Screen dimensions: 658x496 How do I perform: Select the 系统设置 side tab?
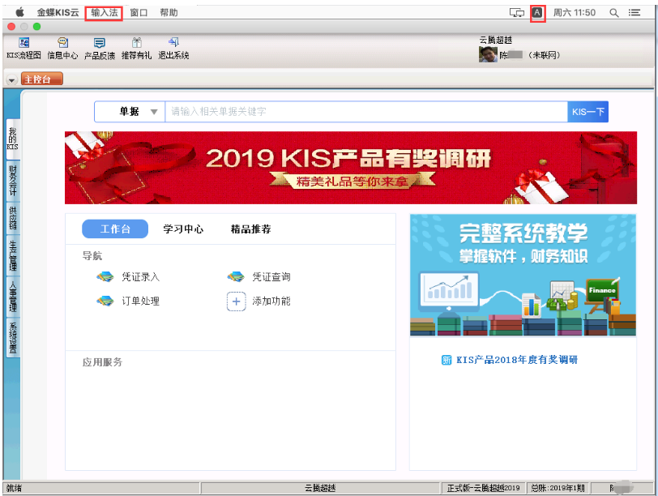13,338
